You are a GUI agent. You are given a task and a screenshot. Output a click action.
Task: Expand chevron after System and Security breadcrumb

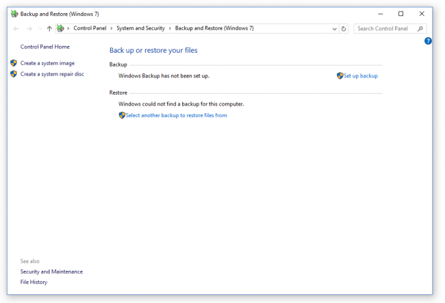click(170, 28)
